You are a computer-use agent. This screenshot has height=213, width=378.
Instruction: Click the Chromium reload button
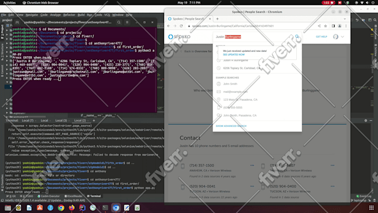(x=181, y=26)
